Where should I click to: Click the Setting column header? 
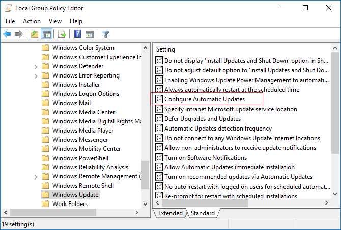pos(166,49)
